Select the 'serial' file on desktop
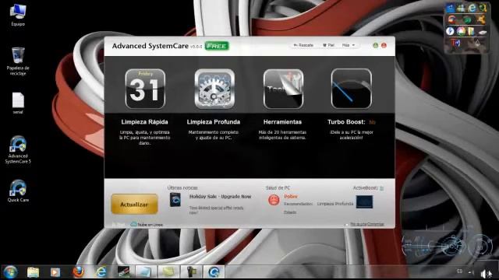The image size is (499, 280). click(18, 103)
